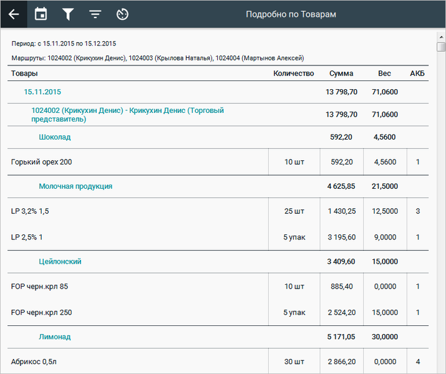Select the Цейлонский category row
Image resolution: width=446 pixels, height=374 pixels.
point(60,261)
